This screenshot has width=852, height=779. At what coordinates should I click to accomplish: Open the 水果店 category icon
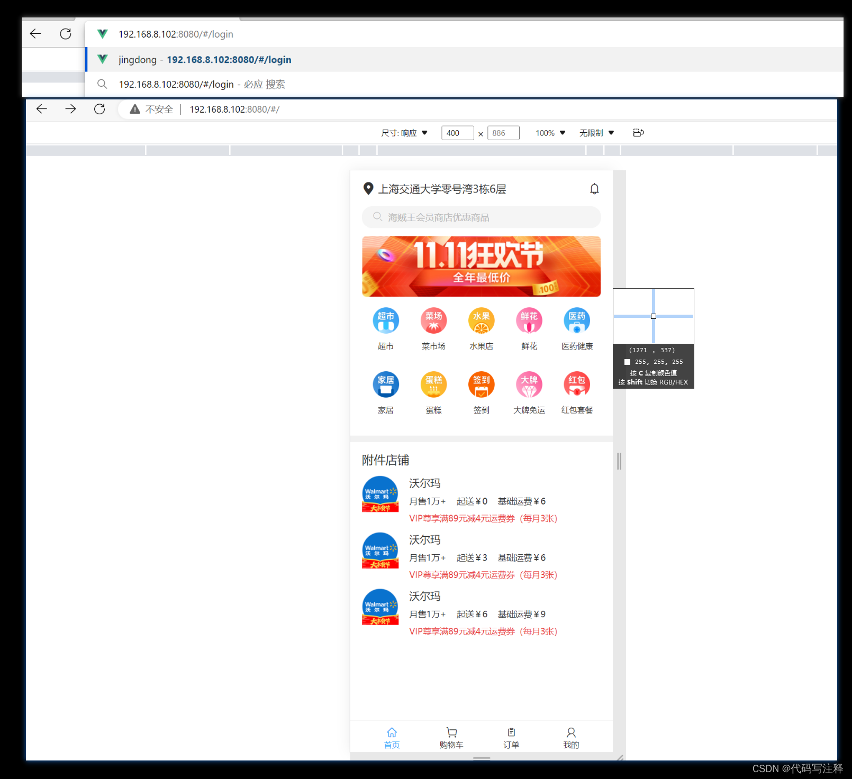[482, 320]
